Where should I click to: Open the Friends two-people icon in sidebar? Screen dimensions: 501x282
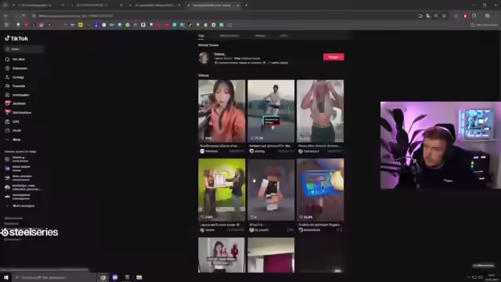pyautogui.click(x=7, y=86)
